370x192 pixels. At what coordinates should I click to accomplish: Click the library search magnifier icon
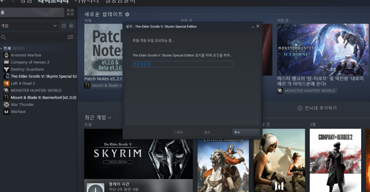(3, 37)
